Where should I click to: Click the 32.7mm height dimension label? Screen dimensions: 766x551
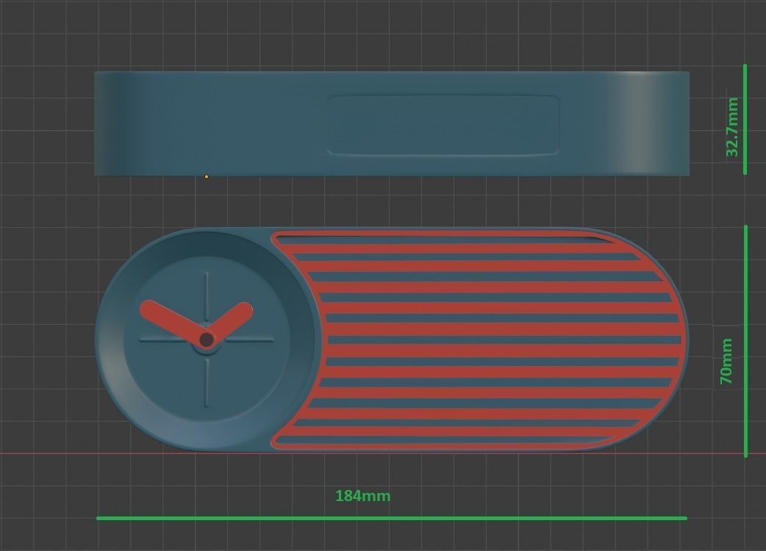[x=731, y=127]
